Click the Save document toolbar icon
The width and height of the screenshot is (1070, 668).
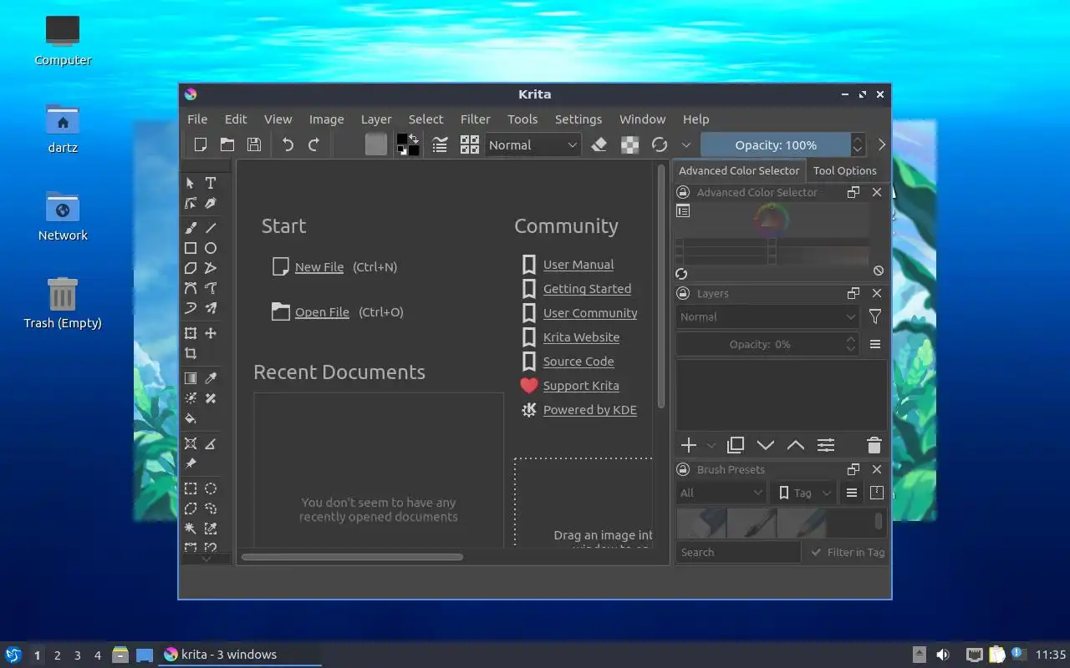[254, 144]
